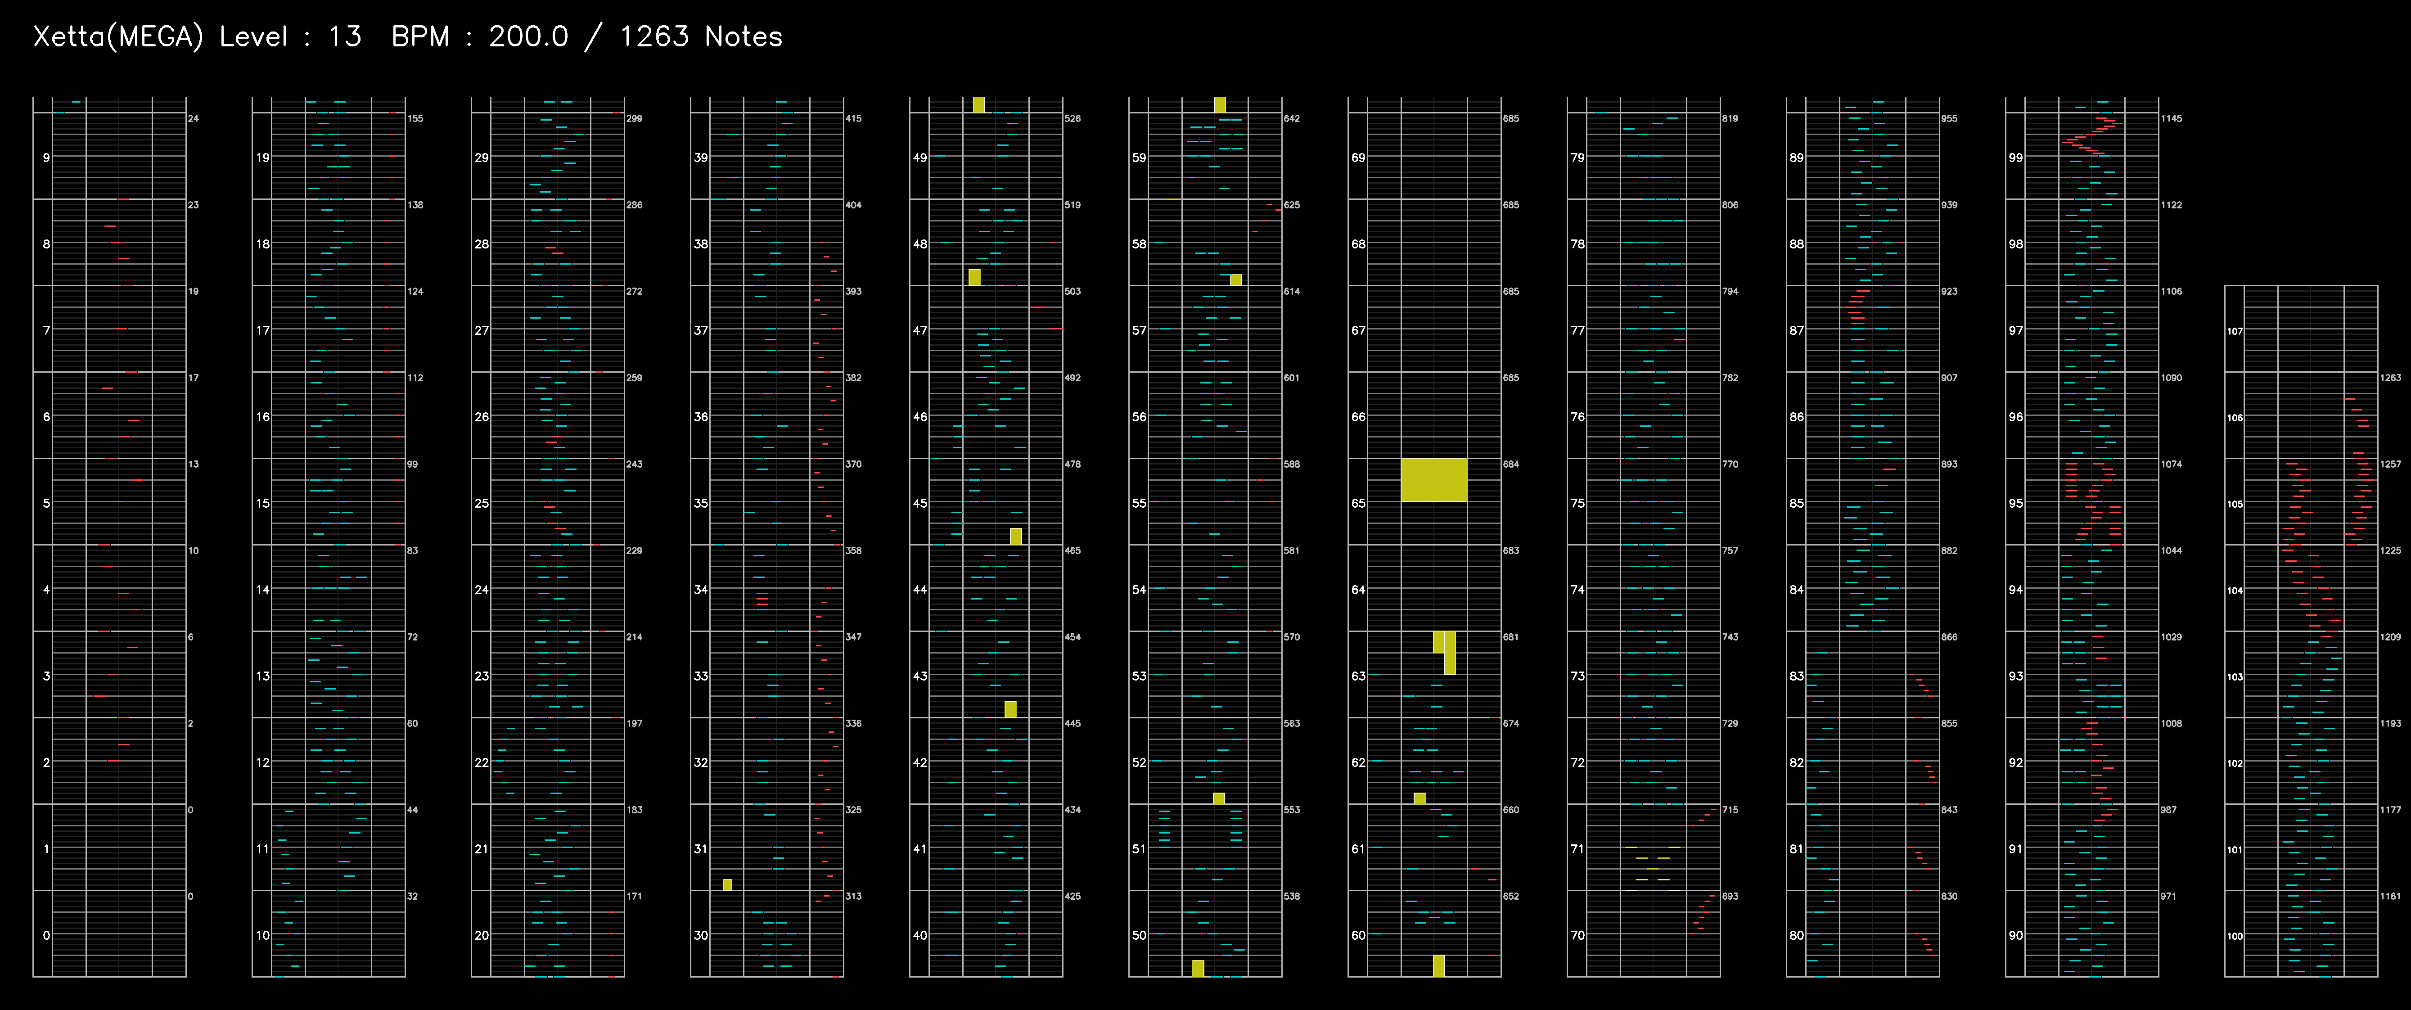Click the cumulative note count "684"

(1510, 464)
